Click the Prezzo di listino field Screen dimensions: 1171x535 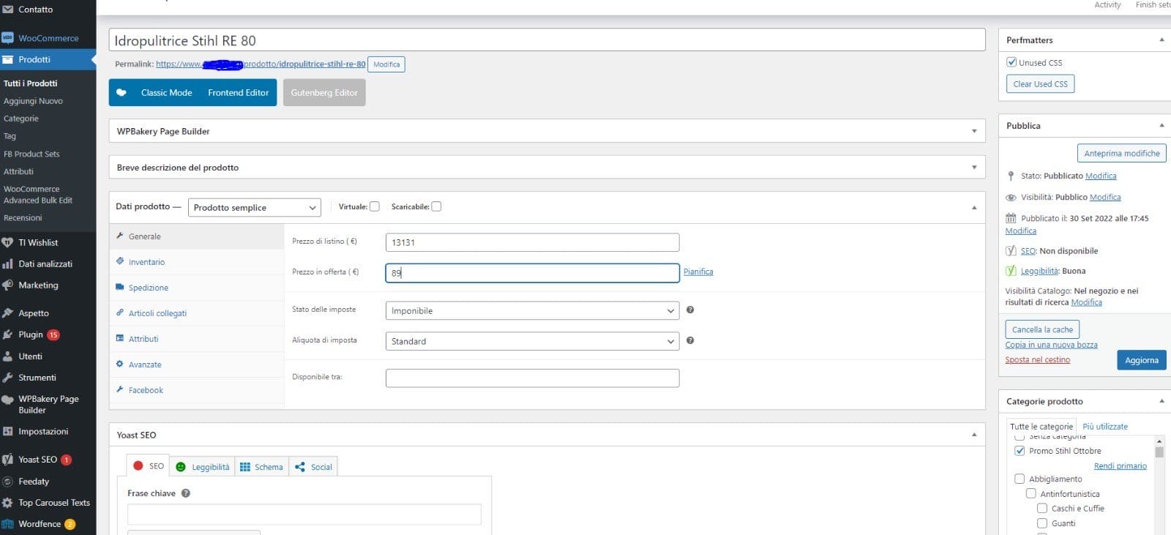(532, 242)
